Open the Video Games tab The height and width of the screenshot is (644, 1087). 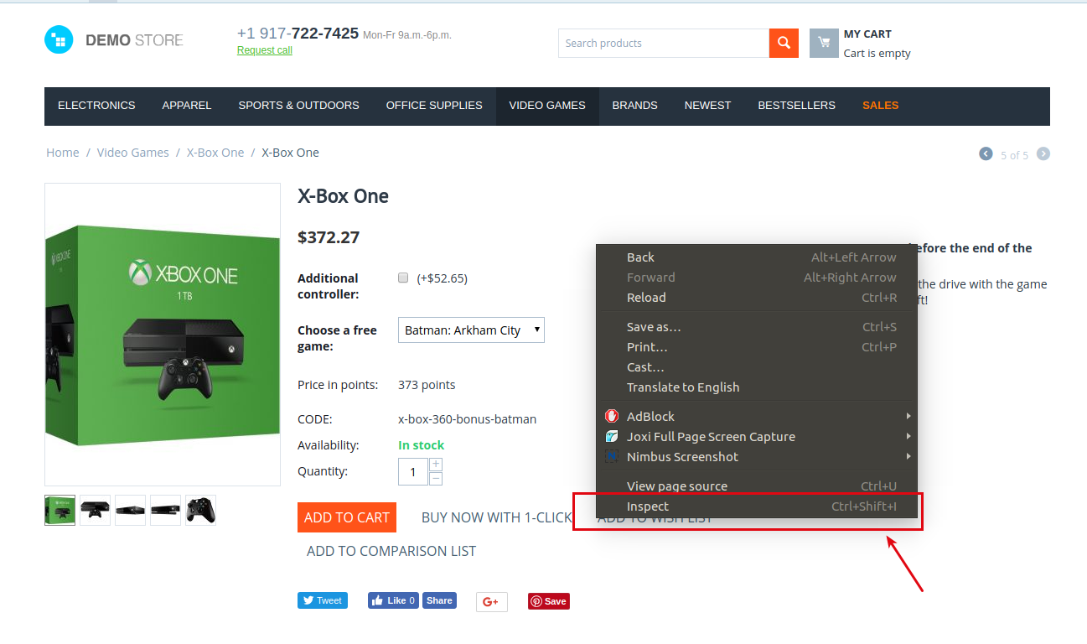547,106
